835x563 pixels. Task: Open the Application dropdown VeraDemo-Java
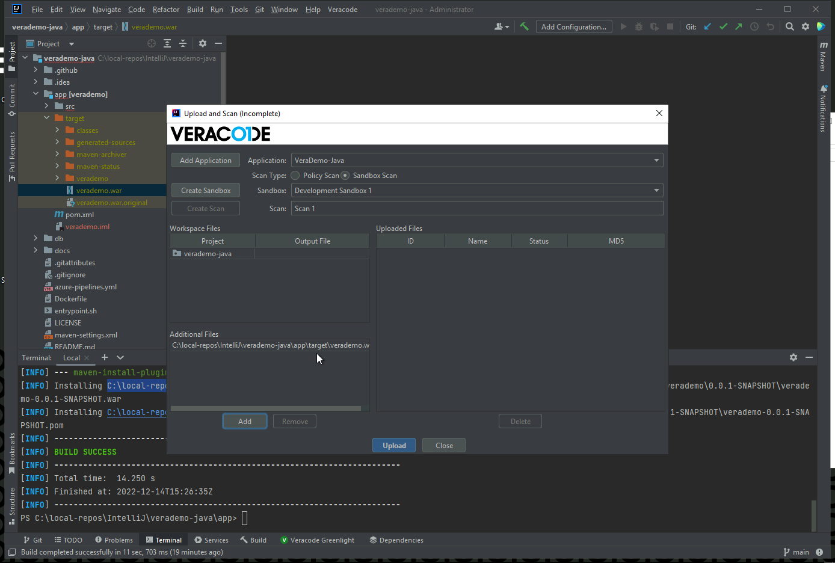(x=477, y=161)
